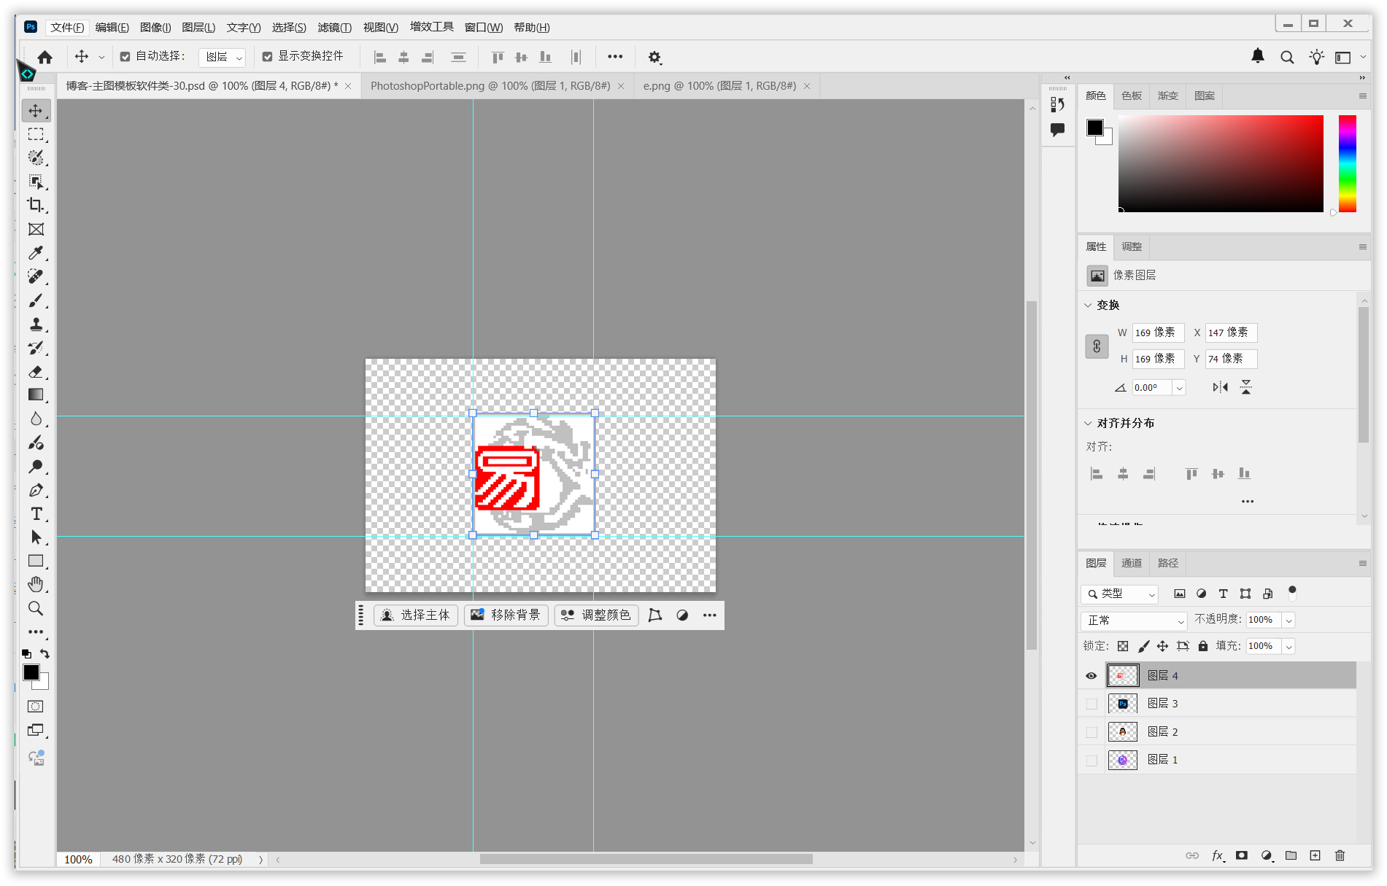Image resolution: width=1387 pixels, height=886 pixels.
Task: Select the Move tool in toolbox
Action: tap(36, 111)
